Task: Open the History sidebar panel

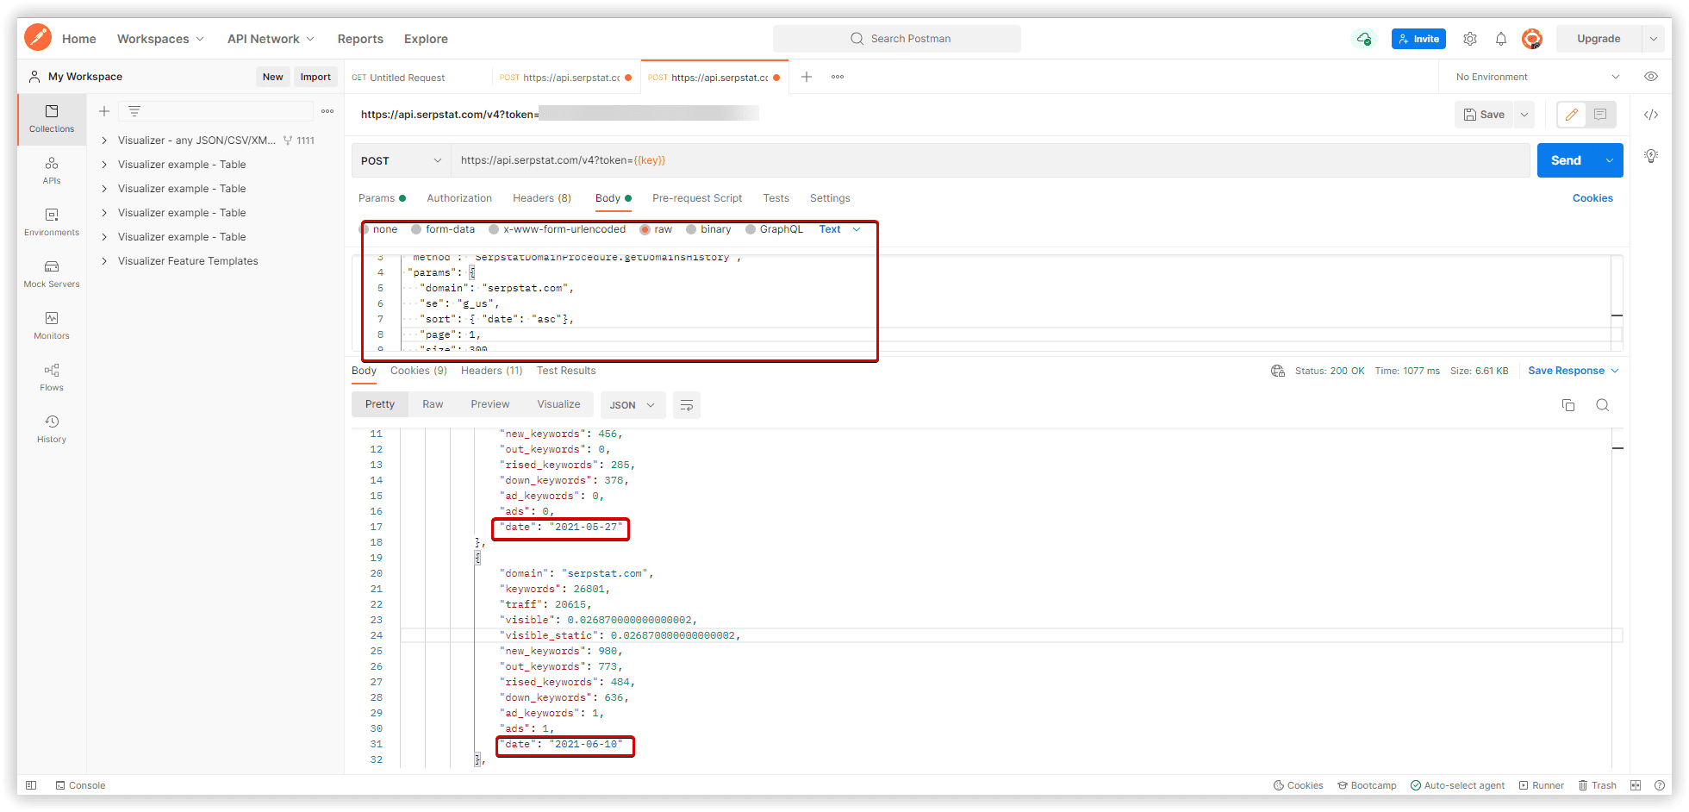Action: 52,429
